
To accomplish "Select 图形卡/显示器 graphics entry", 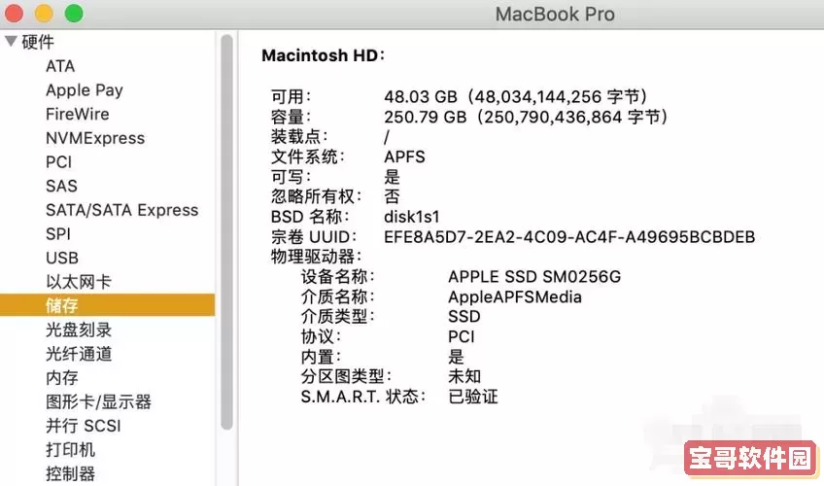I will 98,402.
